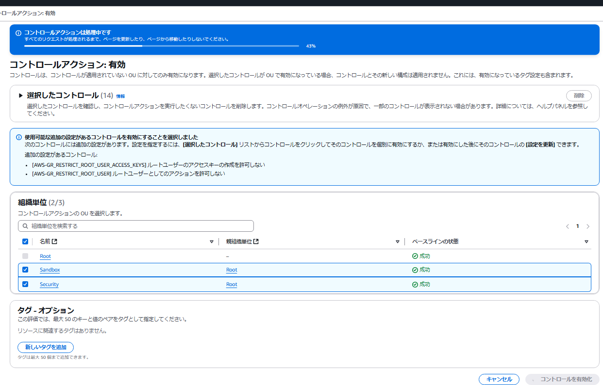The width and height of the screenshot is (603, 385).
Task: Sort by 親組織単位 column dropdown arrow
Action: pyautogui.click(x=398, y=241)
